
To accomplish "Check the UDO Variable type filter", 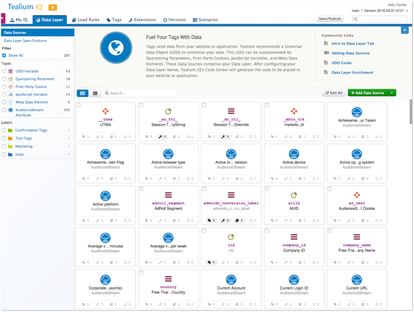I will [4, 71].
